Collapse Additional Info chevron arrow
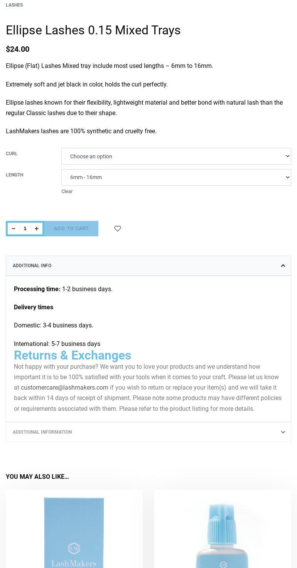The image size is (297, 568). pyautogui.click(x=283, y=266)
